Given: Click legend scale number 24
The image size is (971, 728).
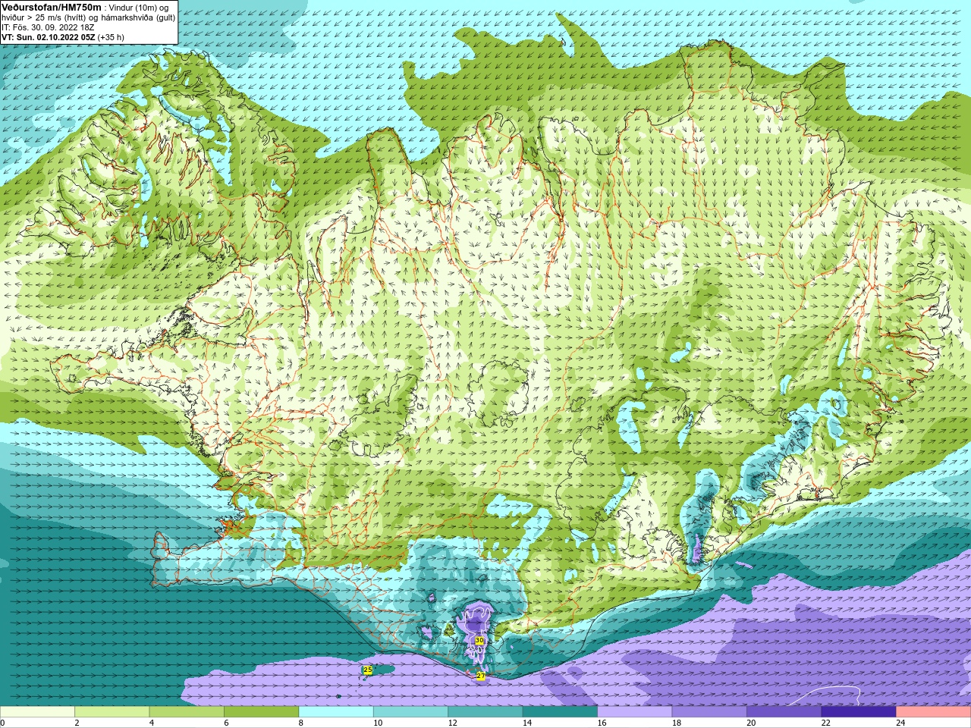Looking at the screenshot, I should tap(900, 723).
